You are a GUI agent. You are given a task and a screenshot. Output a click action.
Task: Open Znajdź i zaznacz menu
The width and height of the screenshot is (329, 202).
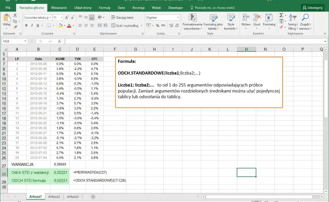[305, 22]
